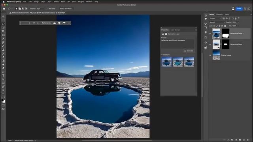The image size is (253, 142).
Task: Select the Gradient tool
Action: 3,61
